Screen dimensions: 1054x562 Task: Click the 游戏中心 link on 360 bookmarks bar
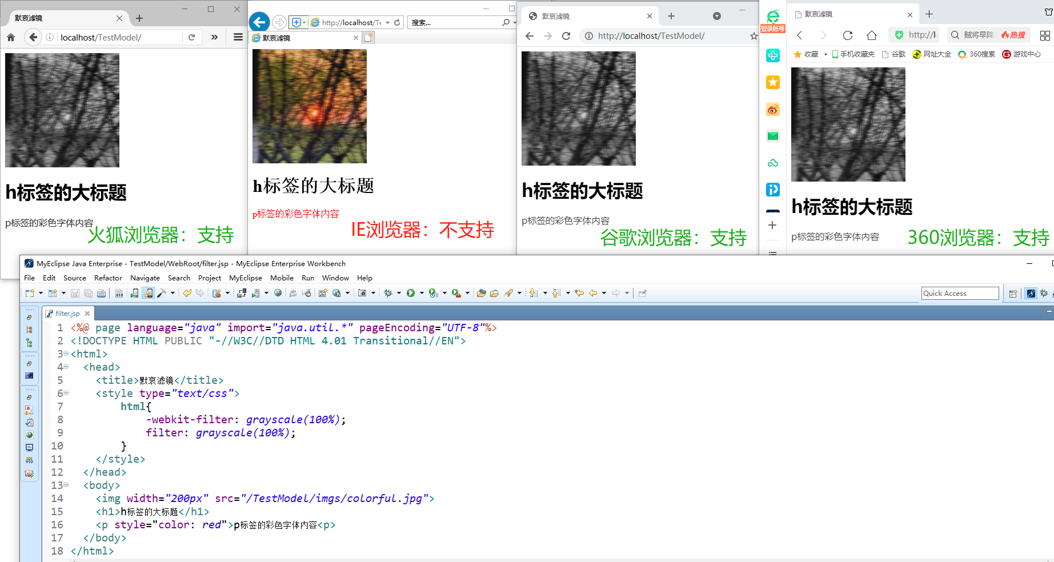pyautogui.click(x=1026, y=54)
